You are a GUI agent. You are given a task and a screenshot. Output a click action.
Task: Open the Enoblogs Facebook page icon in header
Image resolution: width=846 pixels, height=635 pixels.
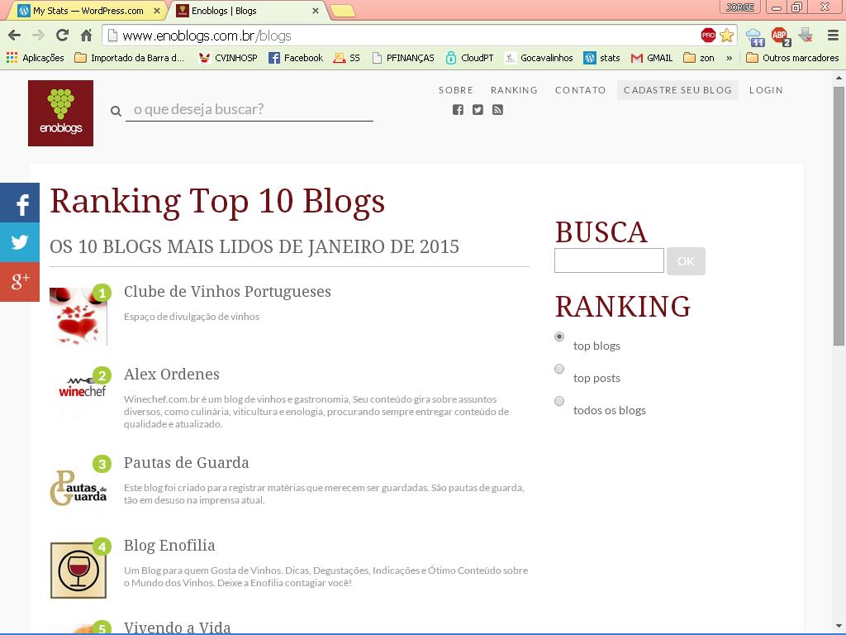pos(458,110)
